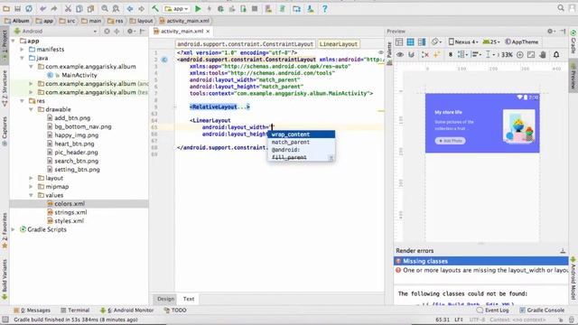Viewport: 578px width, 325px height.
Task: Open the Terminal tool window tab
Action: click(x=75, y=311)
